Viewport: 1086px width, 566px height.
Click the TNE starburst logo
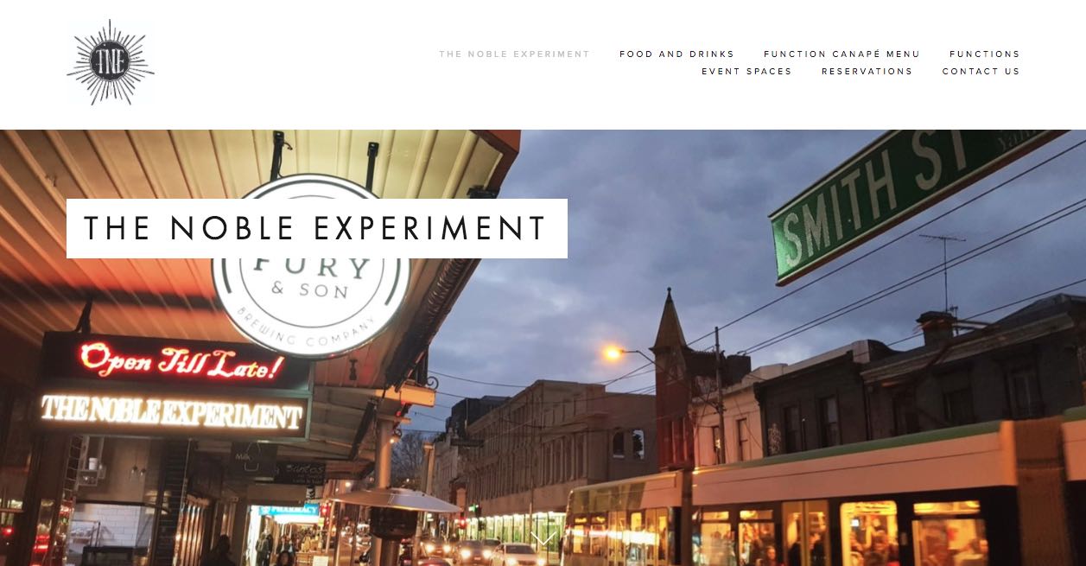(111, 62)
